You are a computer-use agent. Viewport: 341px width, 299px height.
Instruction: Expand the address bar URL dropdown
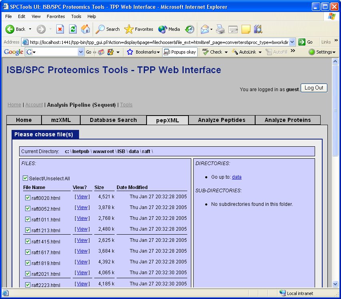(293, 42)
